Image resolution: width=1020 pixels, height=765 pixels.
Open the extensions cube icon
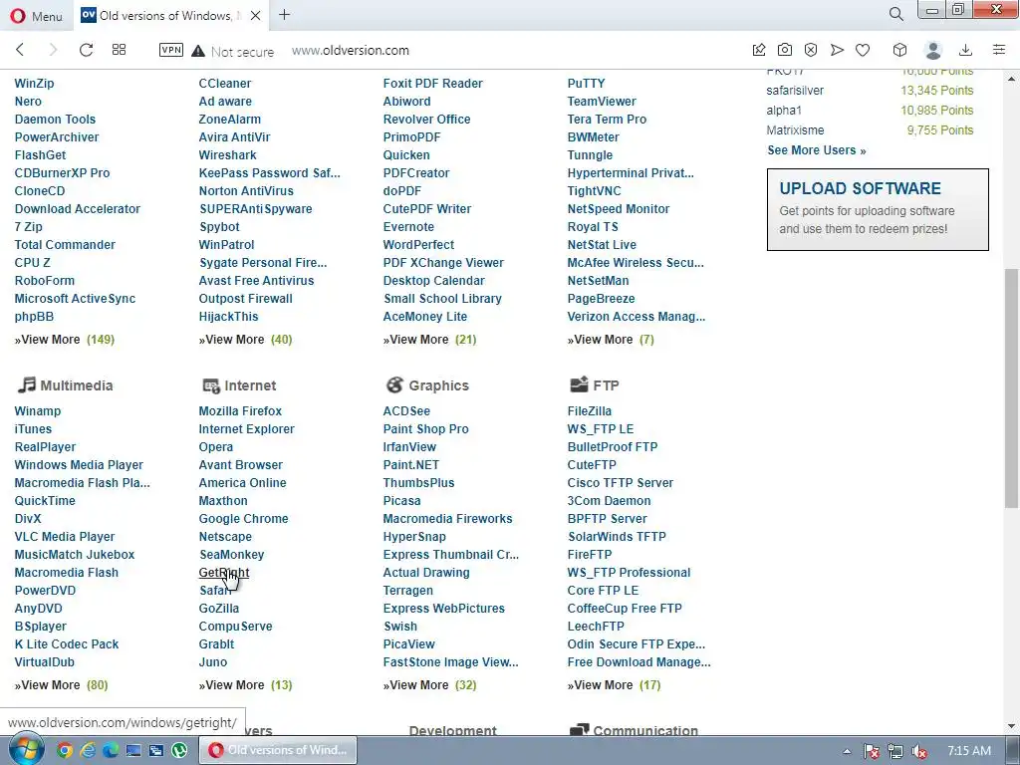click(899, 50)
